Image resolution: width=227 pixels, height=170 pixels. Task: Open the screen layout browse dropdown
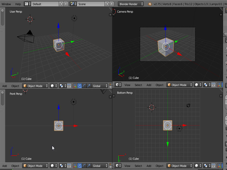point(28,4)
